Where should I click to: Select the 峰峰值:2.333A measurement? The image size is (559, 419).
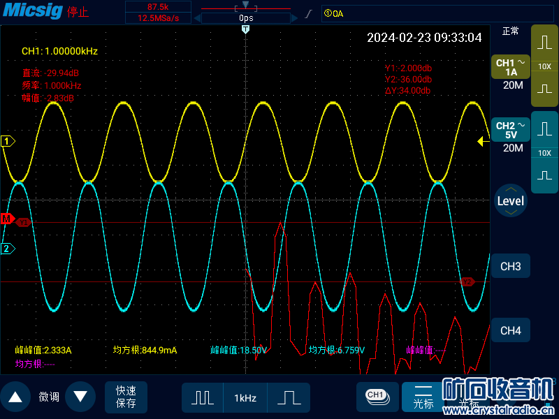pyautogui.click(x=43, y=351)
